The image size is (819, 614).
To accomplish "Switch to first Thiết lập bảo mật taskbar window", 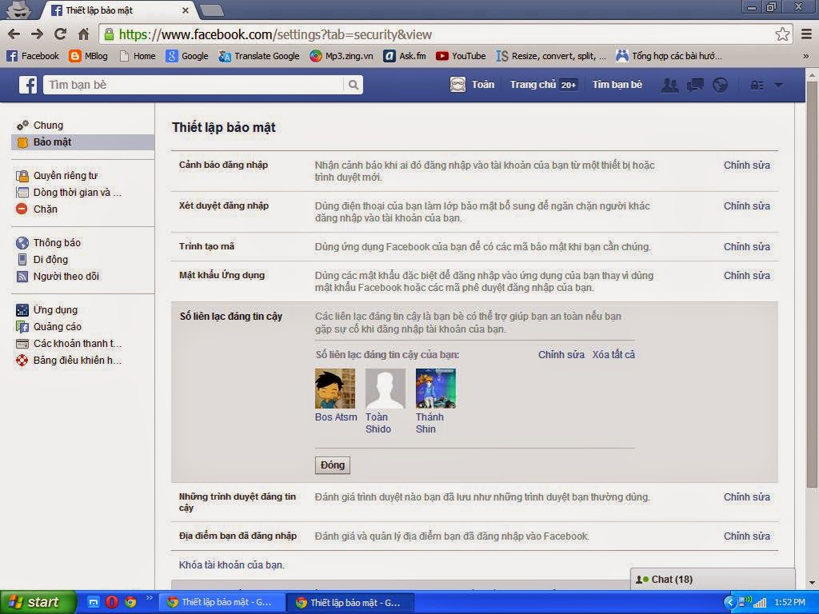I will click(221, 603).
